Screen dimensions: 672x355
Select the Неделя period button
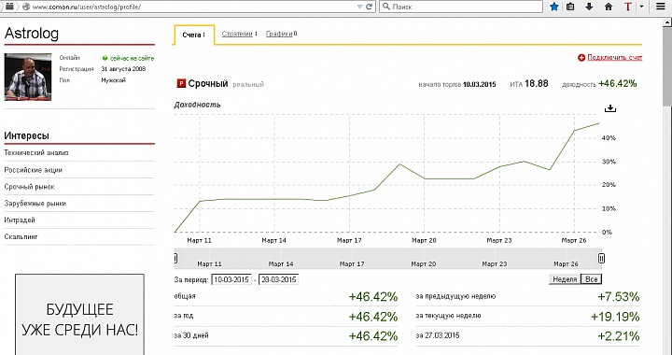565,279
